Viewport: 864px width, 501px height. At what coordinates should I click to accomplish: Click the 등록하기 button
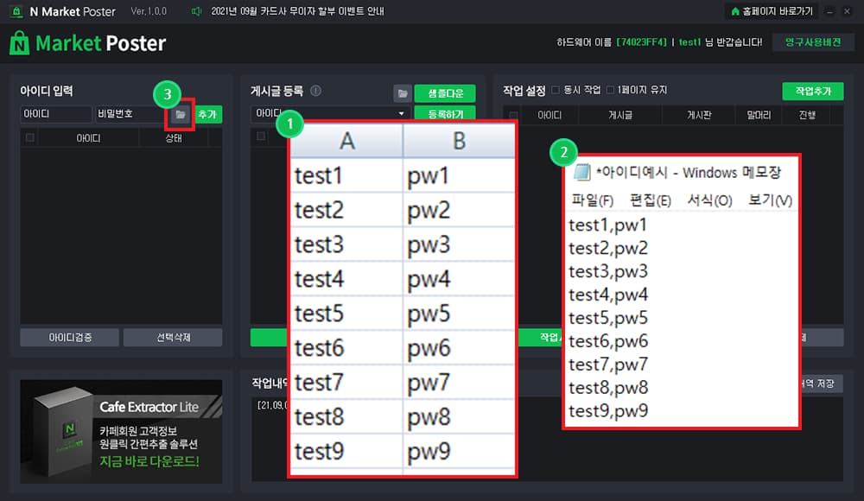[x=445, y=113]
